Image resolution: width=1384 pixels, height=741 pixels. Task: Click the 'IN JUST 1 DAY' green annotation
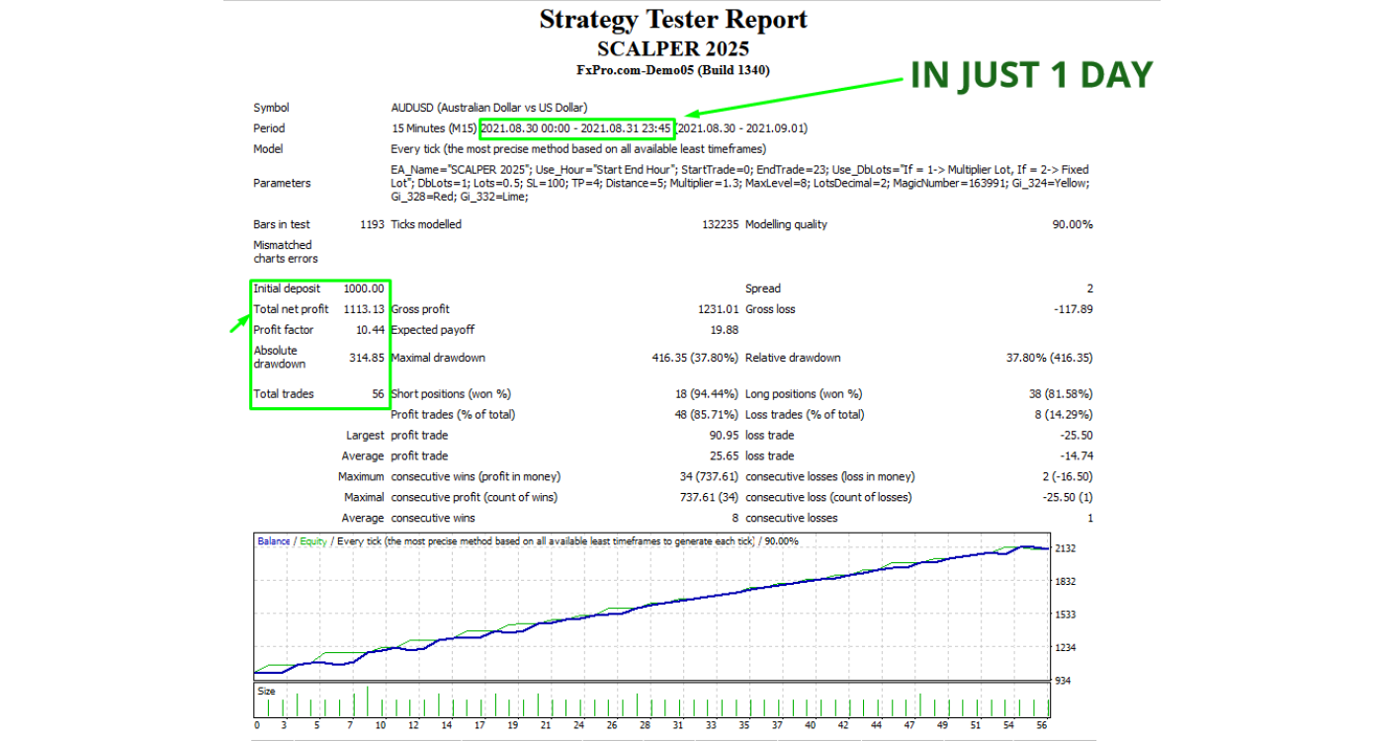(1031, 75)
